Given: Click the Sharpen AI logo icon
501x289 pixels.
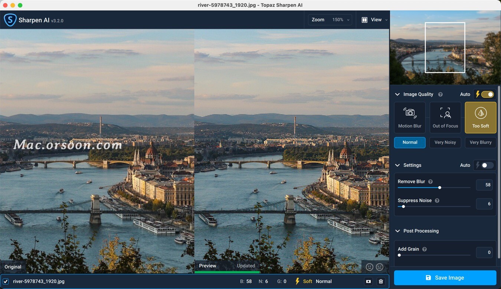Looking at the screenshot, I should (x=10, y=20).
